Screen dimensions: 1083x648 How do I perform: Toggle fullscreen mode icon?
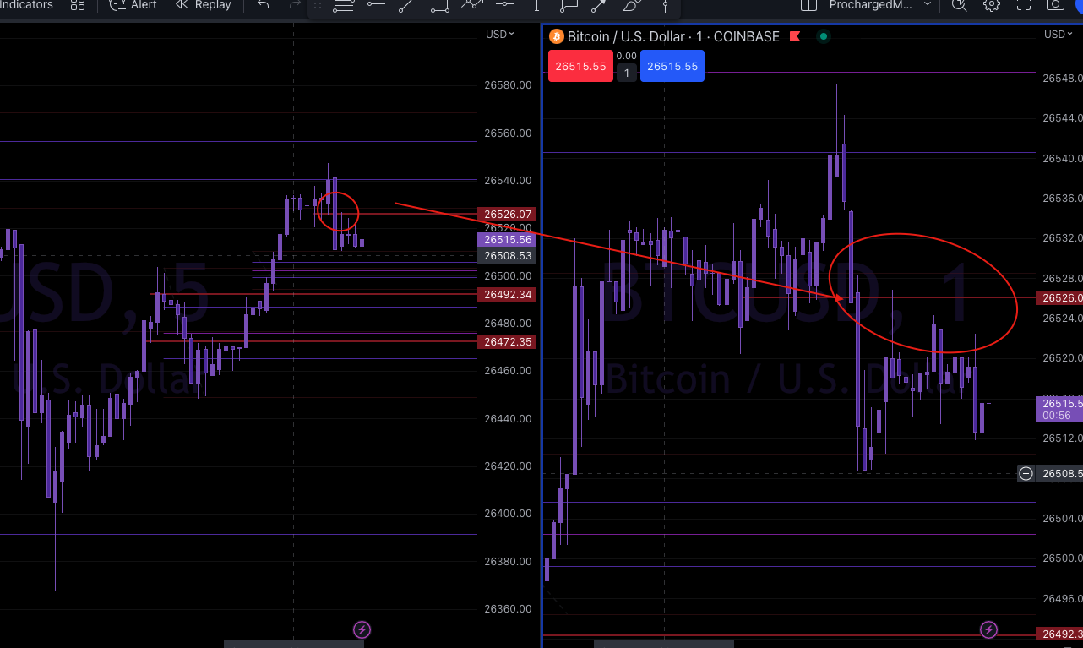pos(1024,5)
